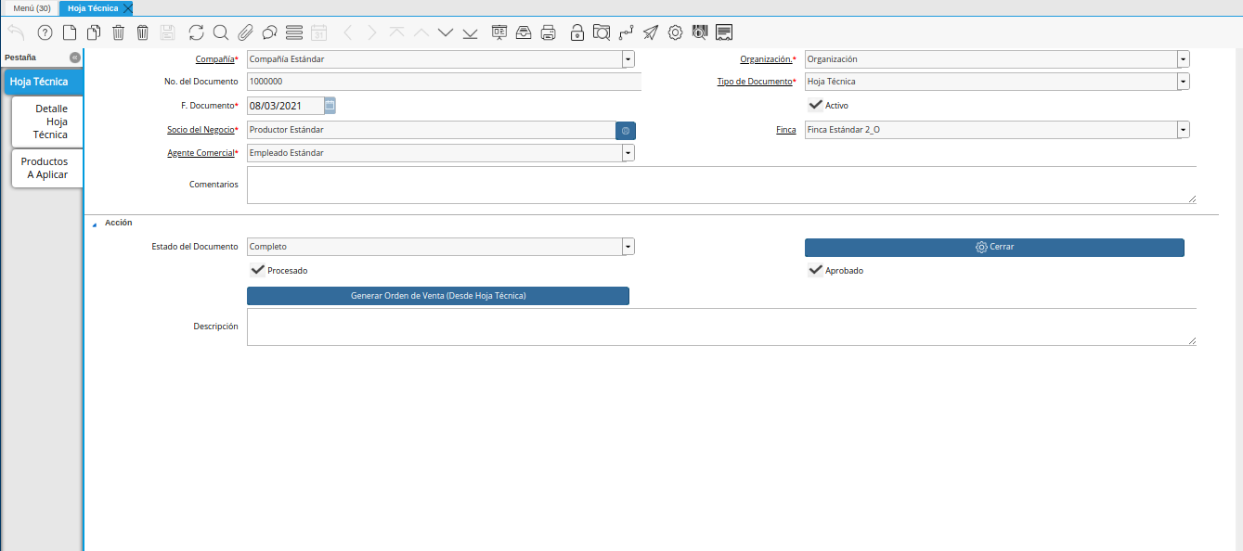Image resolution: width=1243 pixels, height=551 pixels.
Task: Toggle the Procesado checkbox
Action: pos(257,270)
